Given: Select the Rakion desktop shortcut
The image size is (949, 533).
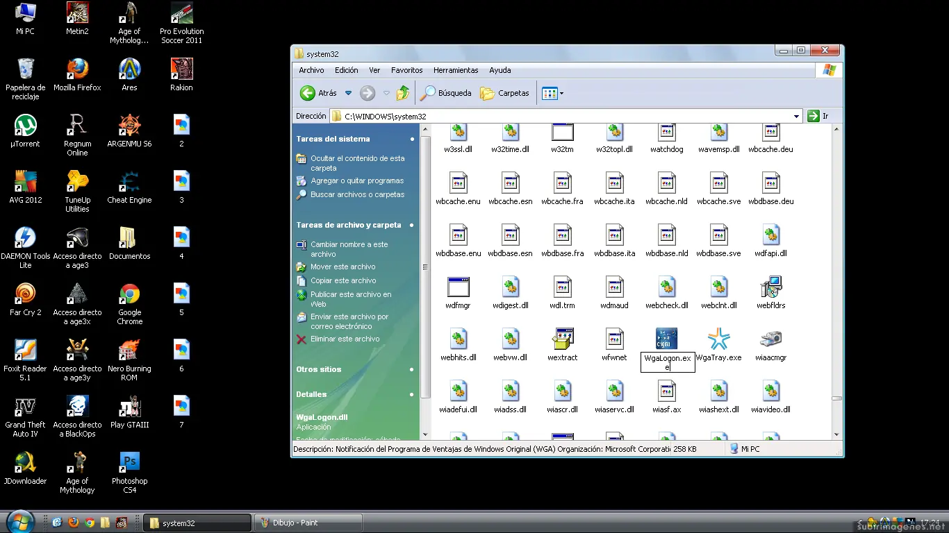Looking at the screenshot, I should pos(181,75).
